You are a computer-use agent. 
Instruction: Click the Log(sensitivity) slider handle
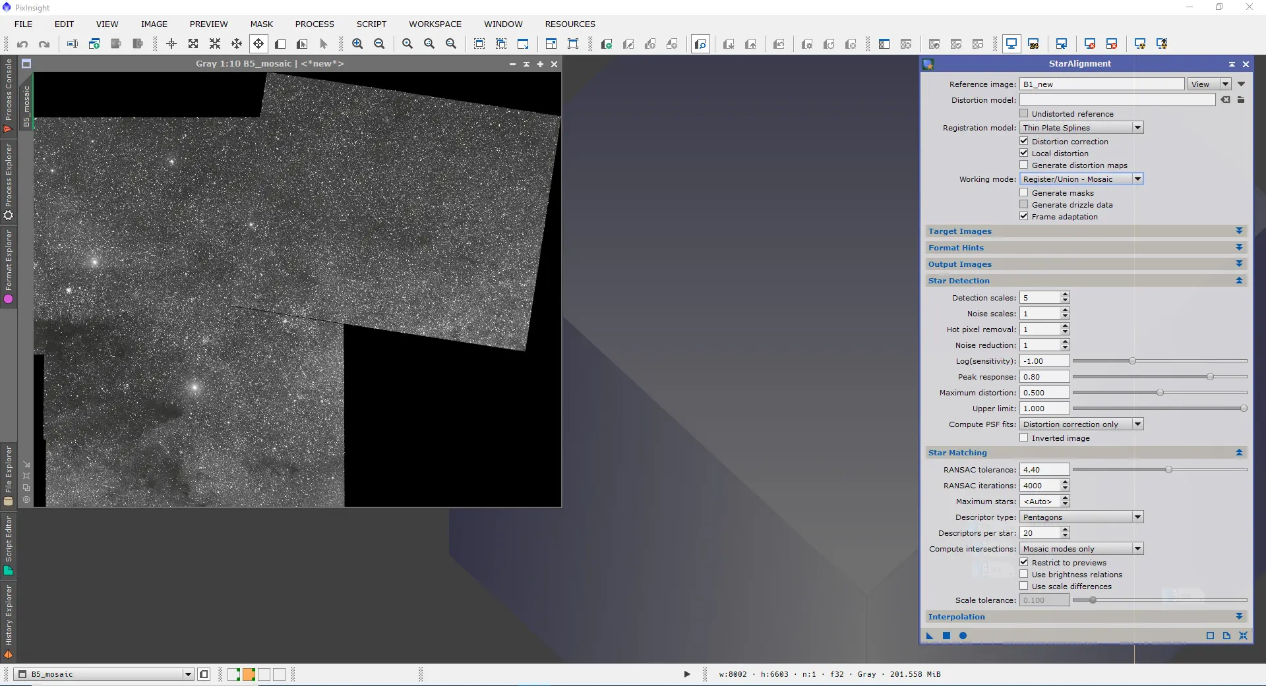[x=1132, y=361]
